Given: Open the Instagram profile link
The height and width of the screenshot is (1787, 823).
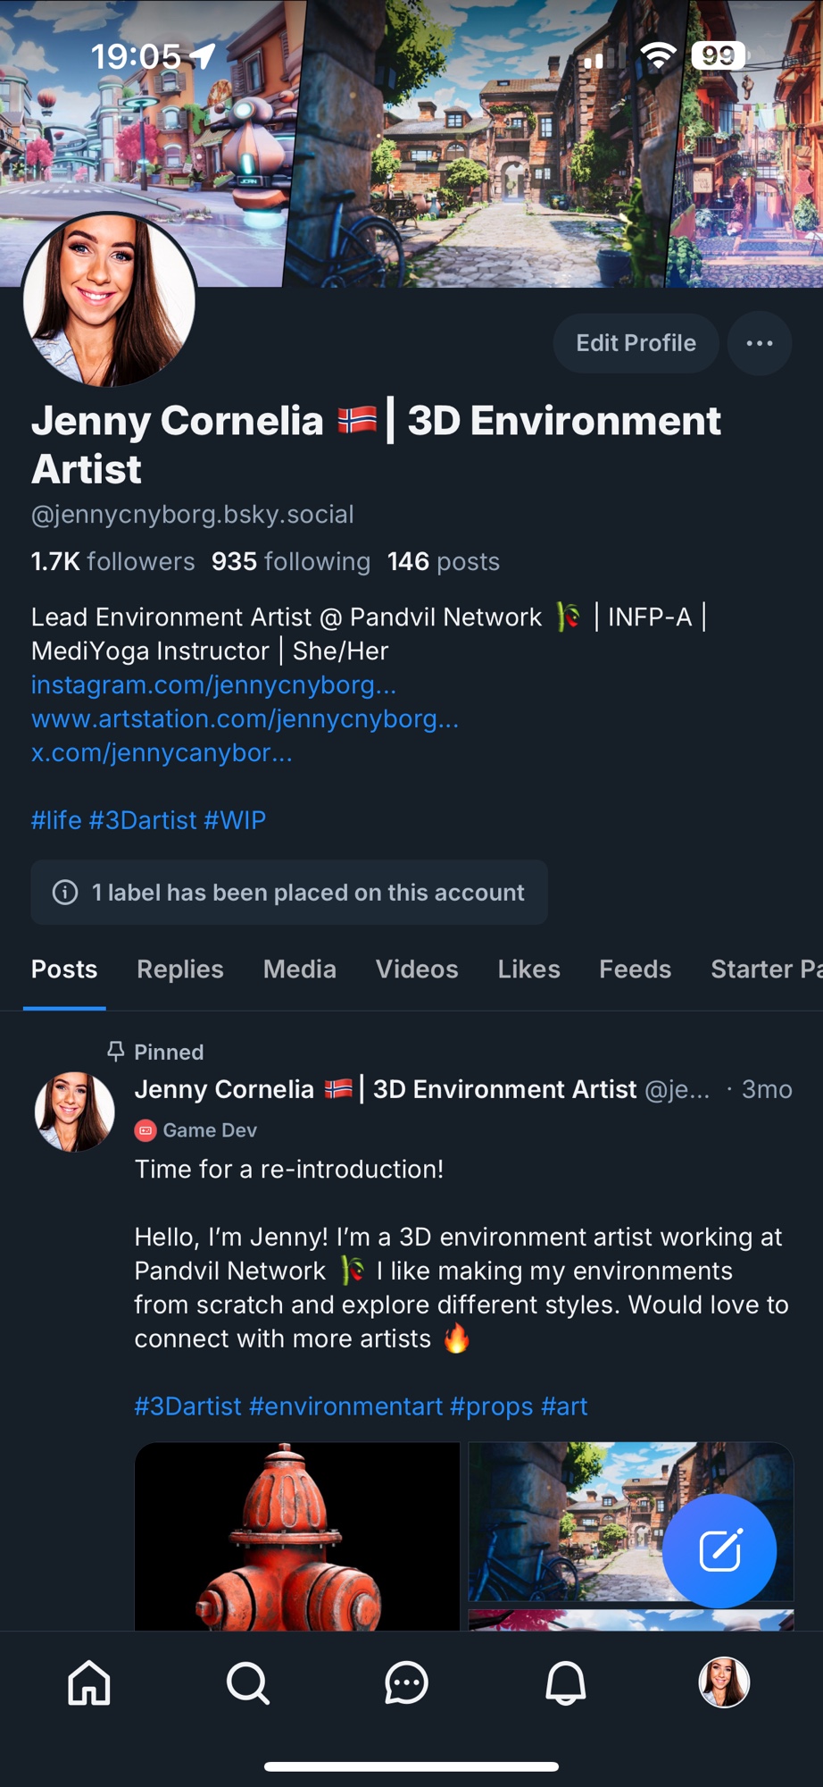Looking at the screenshot, I should coord(213,685).
